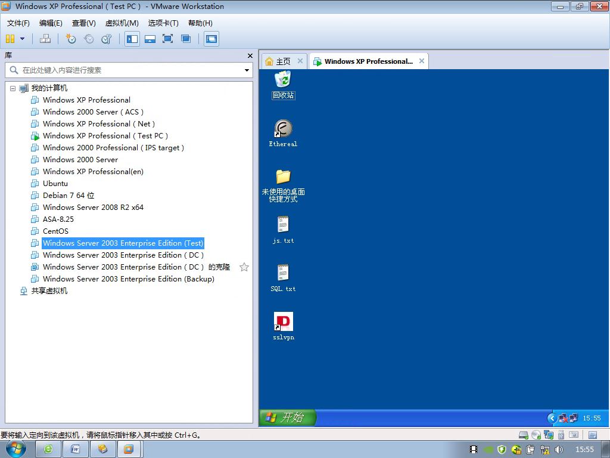Select the Ubuntu virtual machine
610x458 pixels.
(x=55, y=184)
